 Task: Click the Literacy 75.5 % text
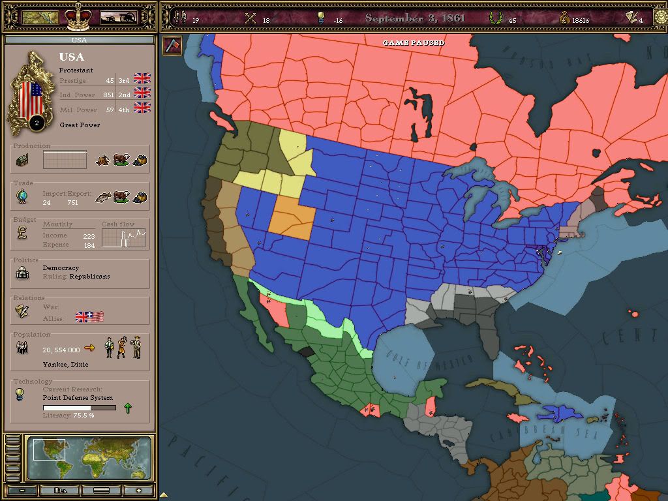(x=68, y=415)
